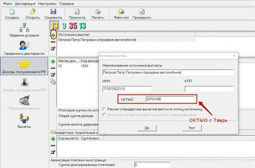The image size is (255, 168).
Task: Open the Файл menu
Action: pyautogui.click(x=8, y=3)
